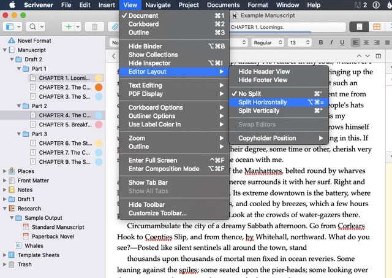This screenshot has height=278, width=392.
Task: Open the Format menu
Action: coord(258,5)
